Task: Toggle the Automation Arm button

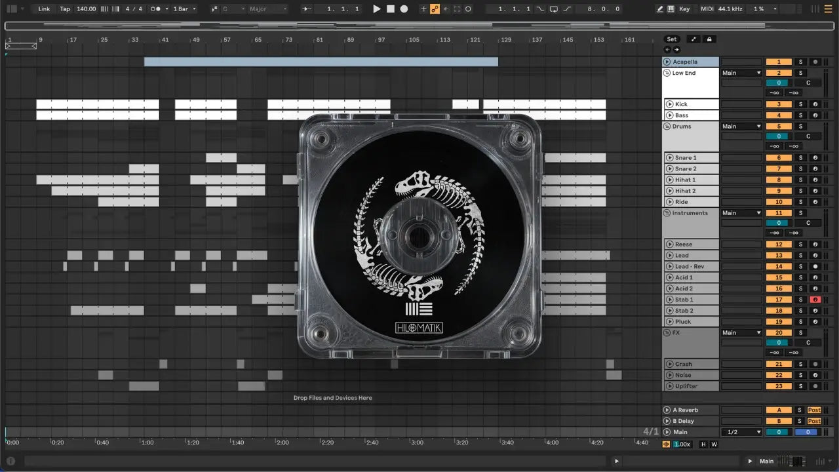Action: pos(435,9)
